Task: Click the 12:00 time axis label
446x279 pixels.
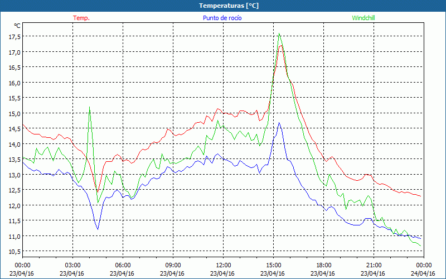Action: 224,265
